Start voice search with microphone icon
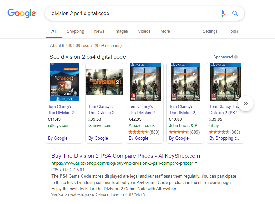 coord(223,14)
